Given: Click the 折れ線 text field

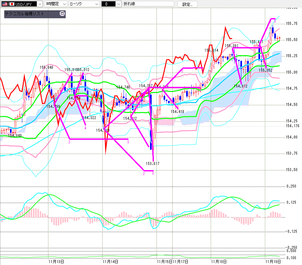Looking at the screenshot, I should point(148,4).
